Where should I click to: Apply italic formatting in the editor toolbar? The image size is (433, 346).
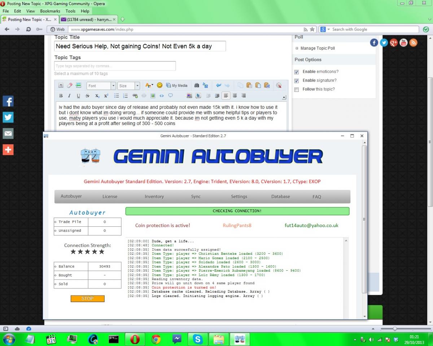coord(69,96)
